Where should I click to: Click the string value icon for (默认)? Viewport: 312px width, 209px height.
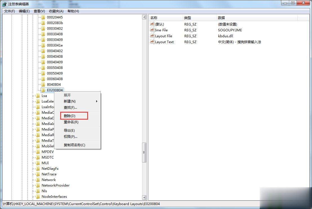[152, 24]
